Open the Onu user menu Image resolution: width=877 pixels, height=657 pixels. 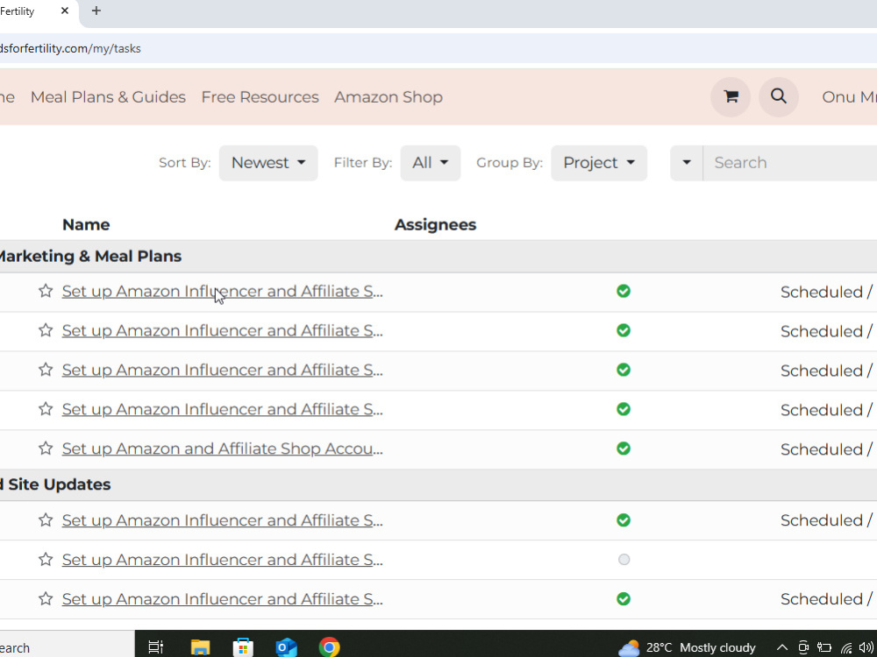click(x=849, y=96)
